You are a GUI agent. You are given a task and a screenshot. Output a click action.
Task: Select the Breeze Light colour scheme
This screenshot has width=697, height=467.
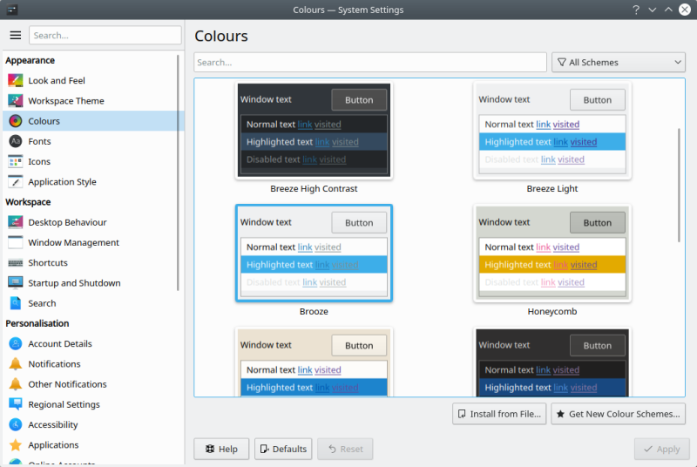coord(552,131)
